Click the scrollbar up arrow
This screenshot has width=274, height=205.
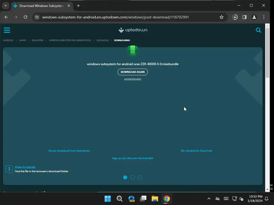coord(267,26)
